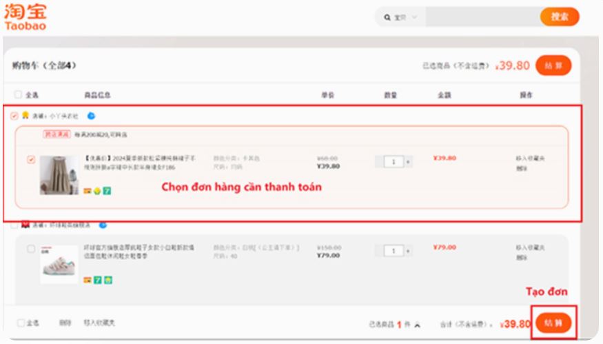Expand the selected items chevron in bottom bar

tap(417, 325)
